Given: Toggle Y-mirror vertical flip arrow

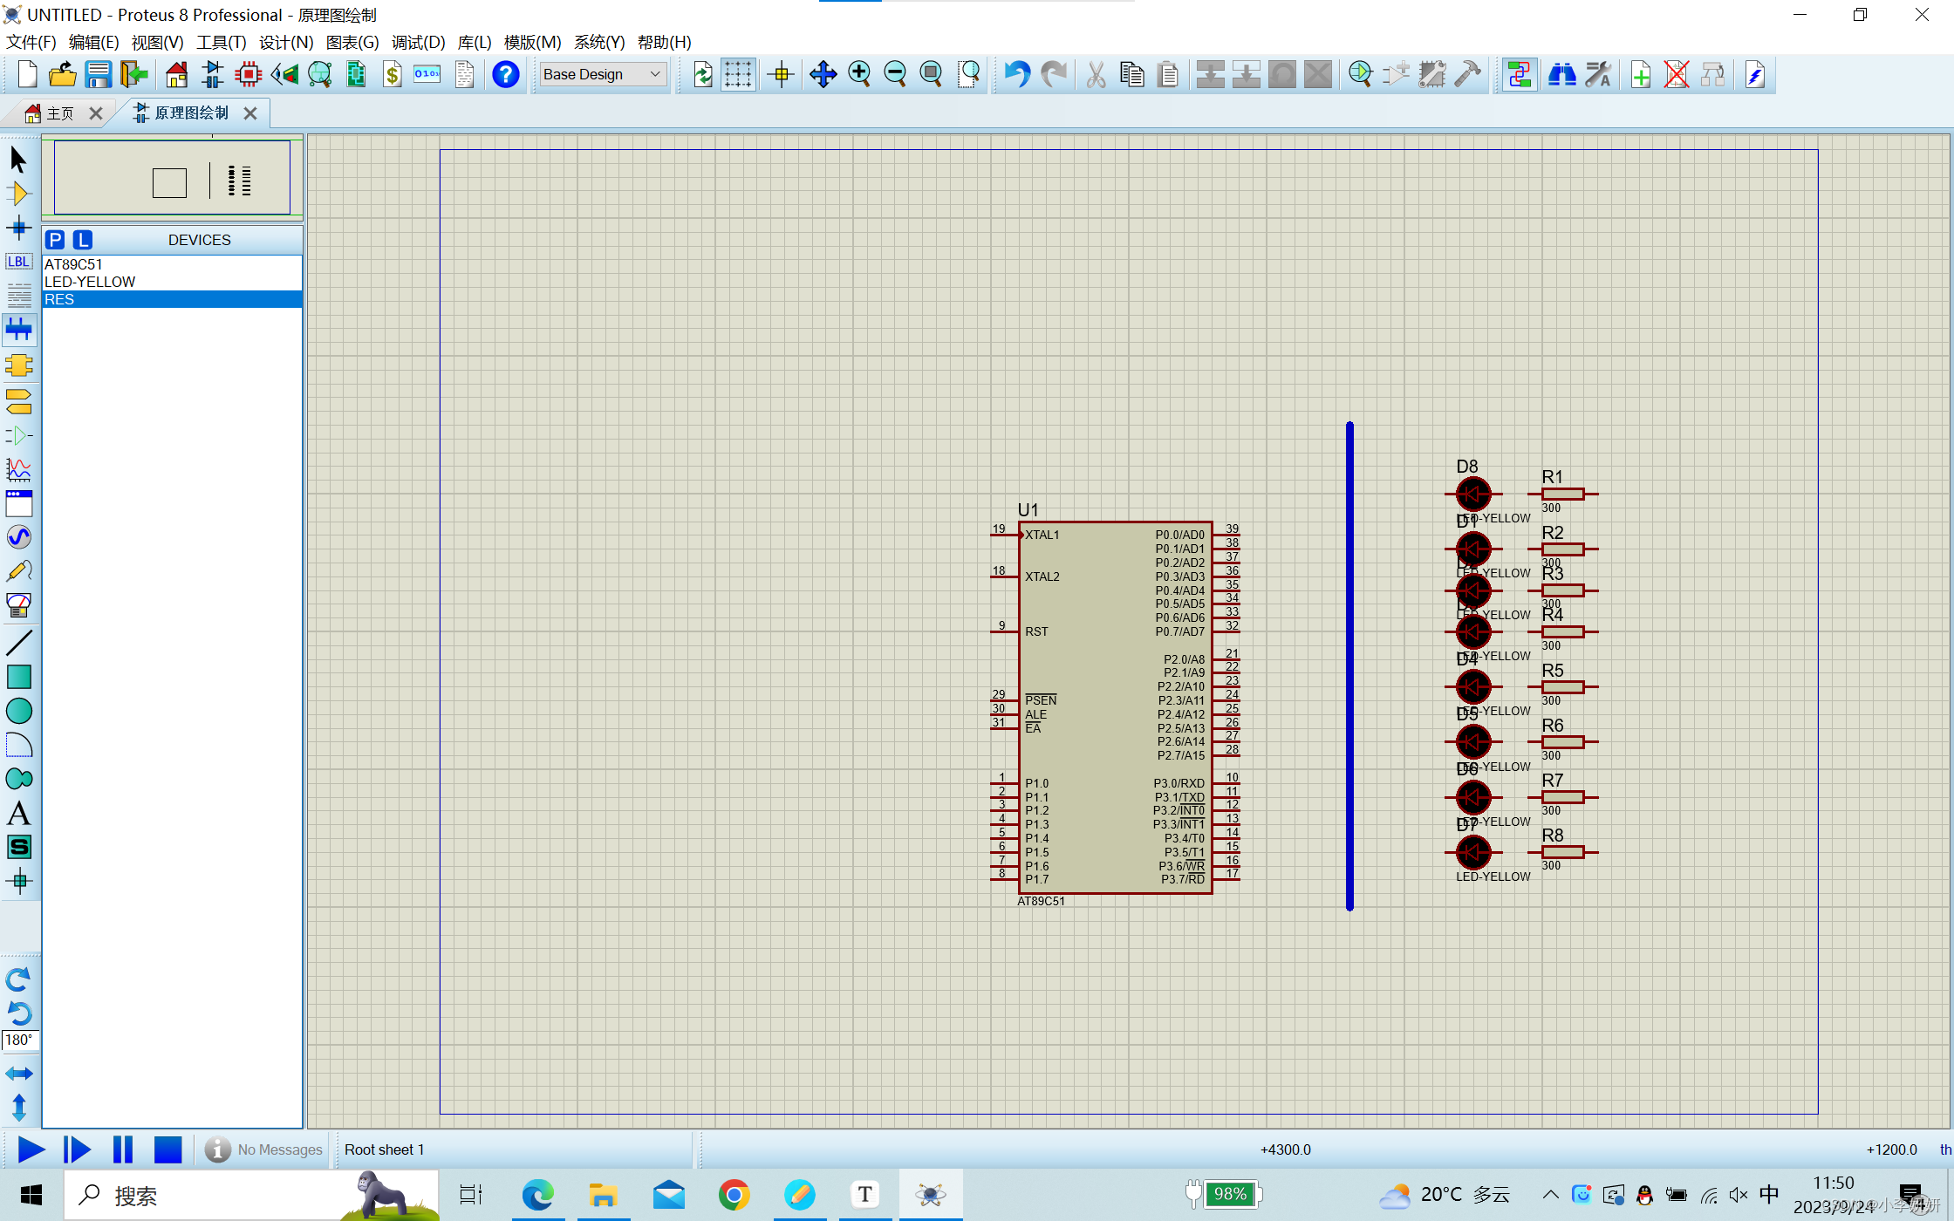Looking at the screenshot, I should click(18, 1108).
